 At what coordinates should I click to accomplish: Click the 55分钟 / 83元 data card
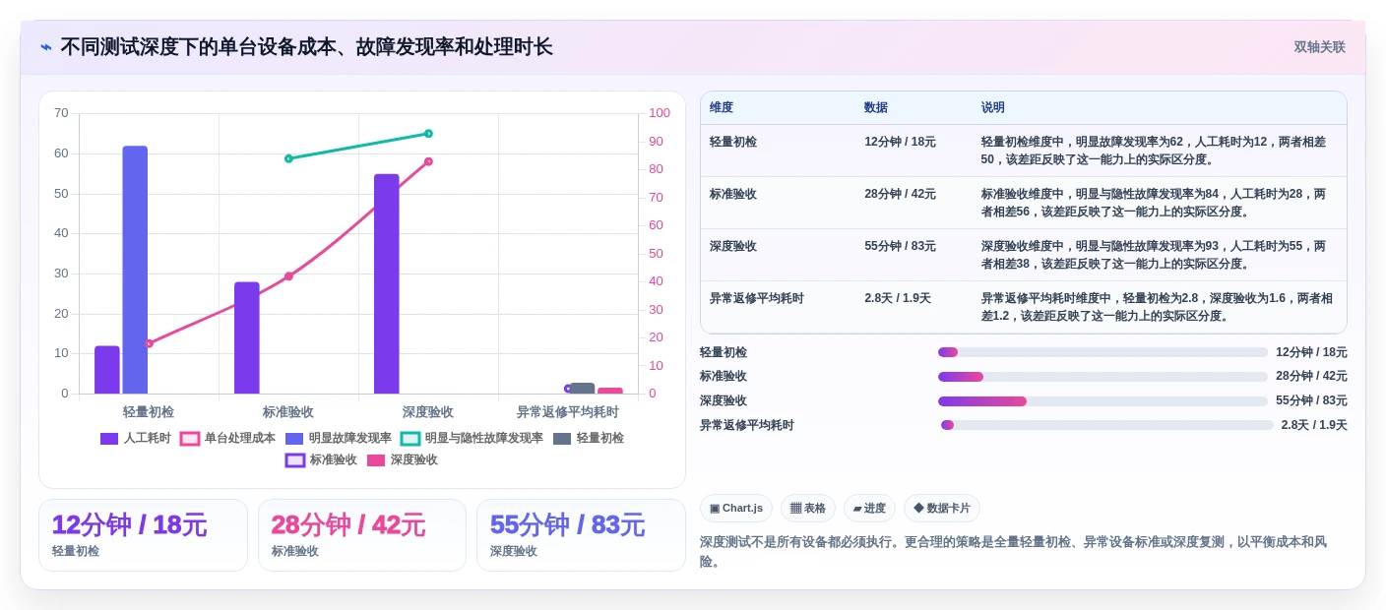[581, 535]
